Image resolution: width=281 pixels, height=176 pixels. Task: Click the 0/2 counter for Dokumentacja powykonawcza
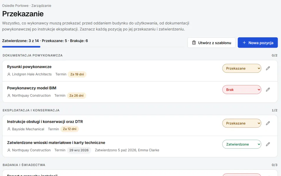(275, 55)
